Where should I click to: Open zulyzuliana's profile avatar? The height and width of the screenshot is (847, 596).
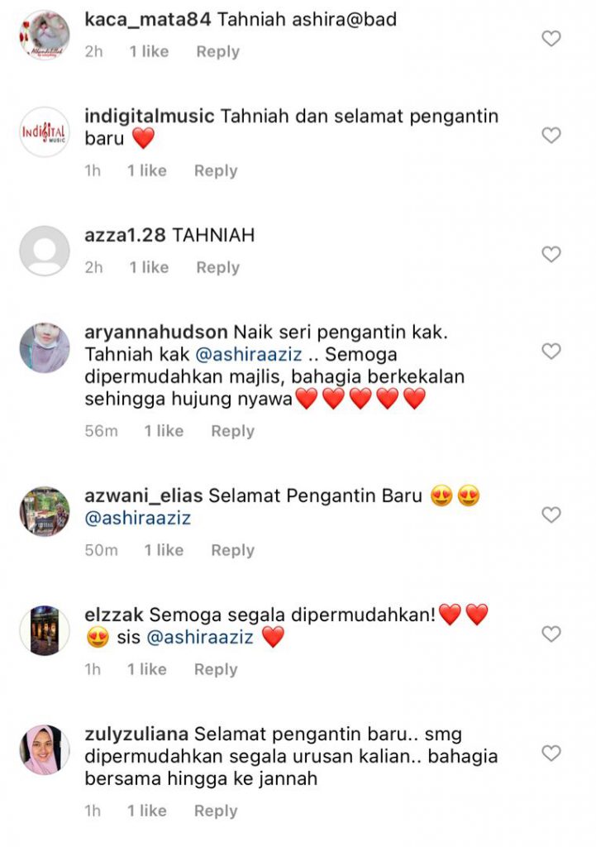click(45, 749)
